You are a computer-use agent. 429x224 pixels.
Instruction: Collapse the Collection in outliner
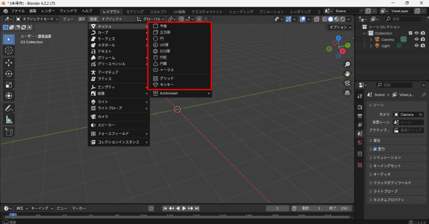pos(364,33)
